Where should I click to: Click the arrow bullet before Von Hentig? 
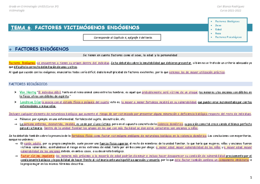(x=15, y=91)
